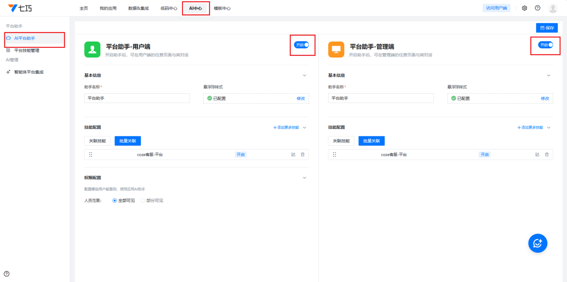
Task: Collapse 技能配置 section in 管理端 panel
Action: click(549, 128)
